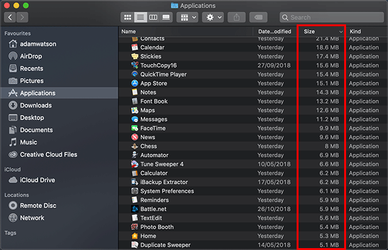388x250 pixels.
Task: Click the Automator app icon
Action: 135,155
